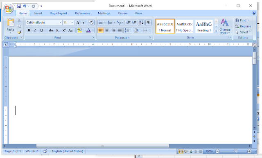Expand the bullets library dropdown arrow

(105, 23)
